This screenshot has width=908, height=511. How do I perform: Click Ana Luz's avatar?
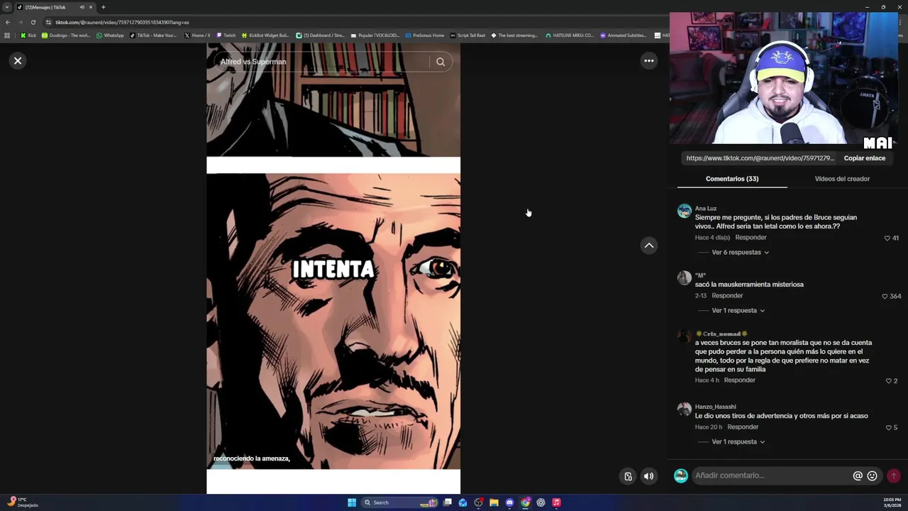pos(684,211)
